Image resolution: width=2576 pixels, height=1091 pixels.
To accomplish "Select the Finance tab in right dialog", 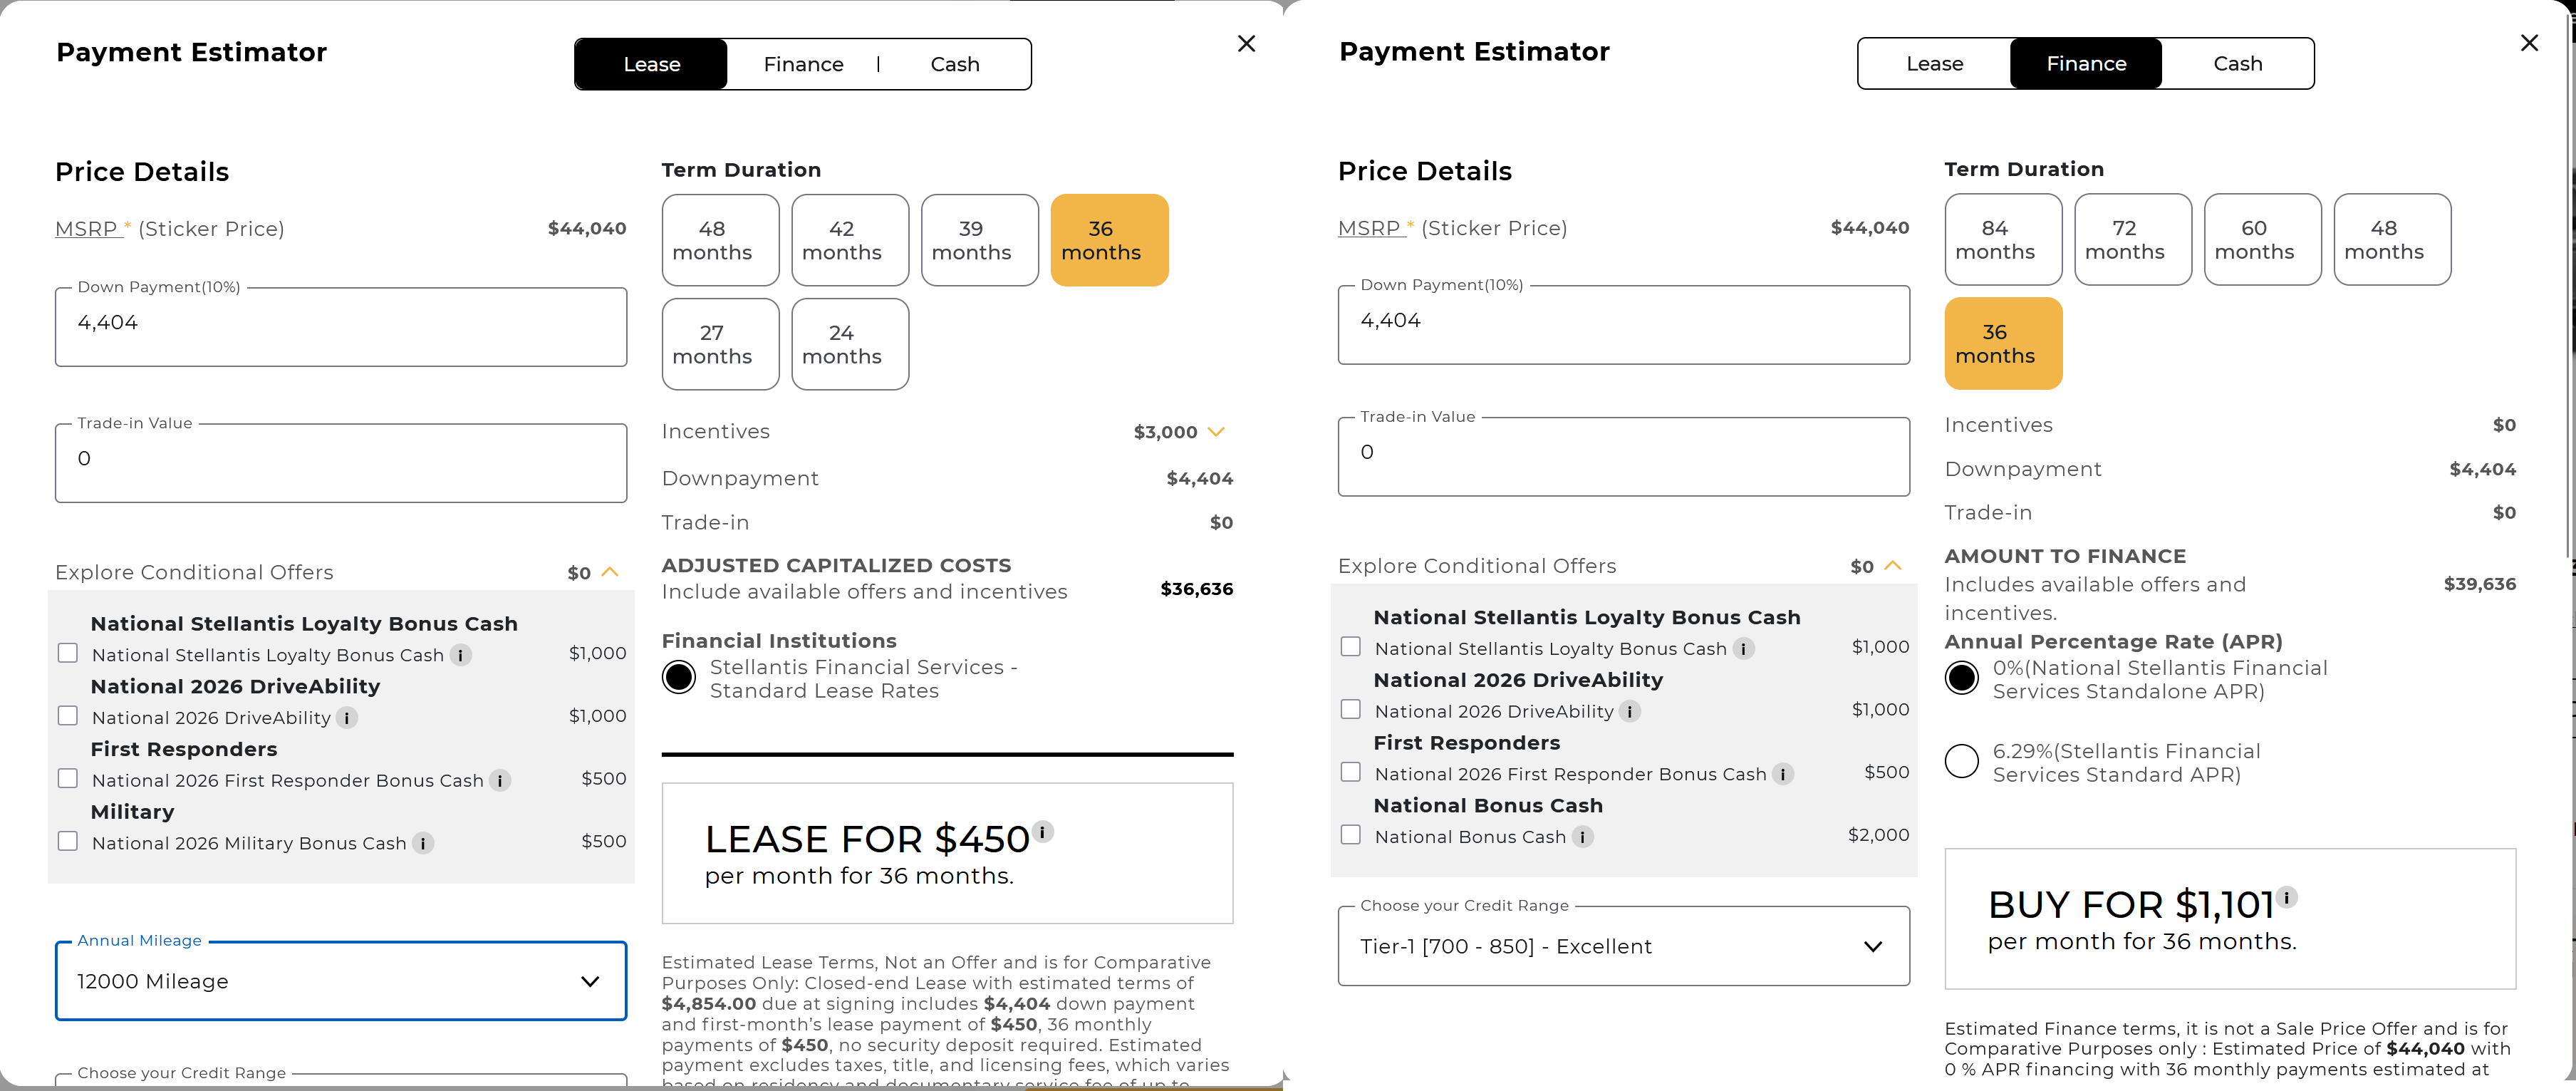I will coord(2086,63).
